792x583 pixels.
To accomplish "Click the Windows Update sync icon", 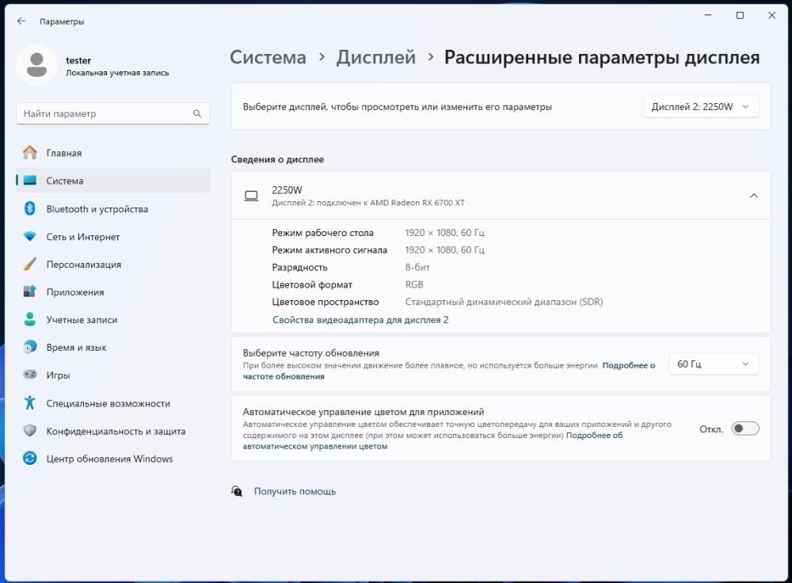I will [x=30, y=458].
